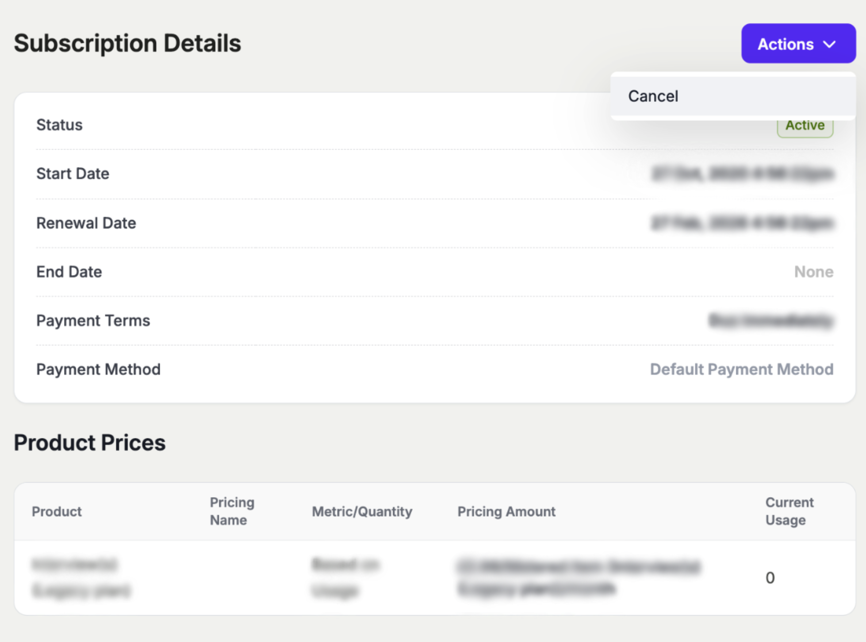Select Cancel from the Actions menu

tap(653, 96)
